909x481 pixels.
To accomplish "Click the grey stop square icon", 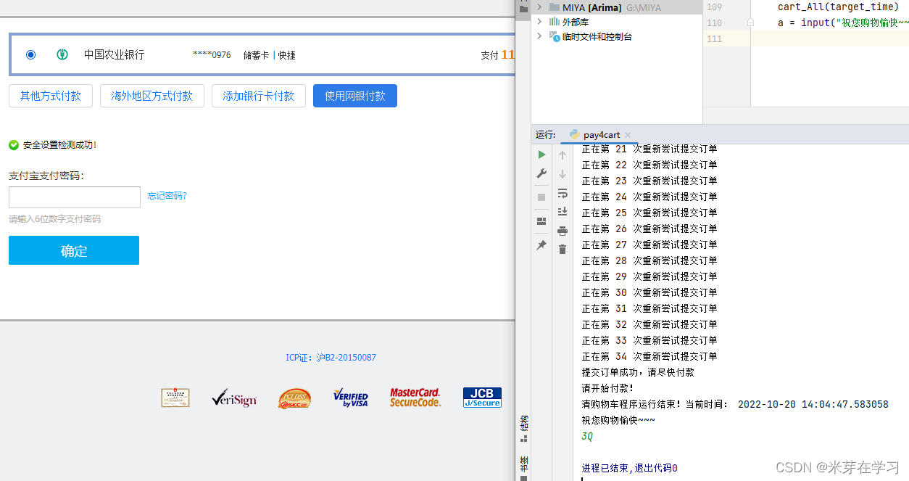I will pos(541,197).
